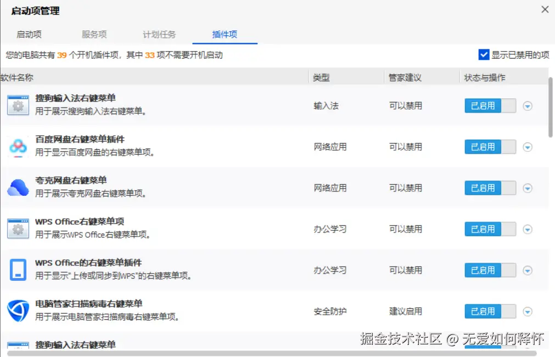
Task: Uncheck 显示已禁用的项 checkbox
Action: 484,55
